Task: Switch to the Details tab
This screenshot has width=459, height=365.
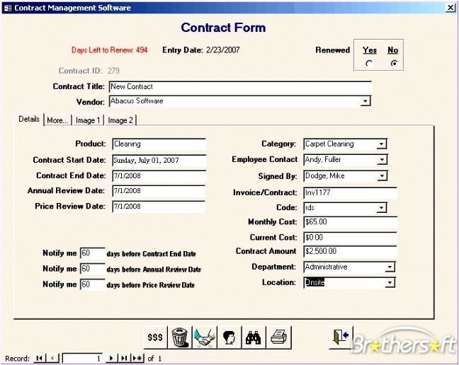Action: [29, 120]
